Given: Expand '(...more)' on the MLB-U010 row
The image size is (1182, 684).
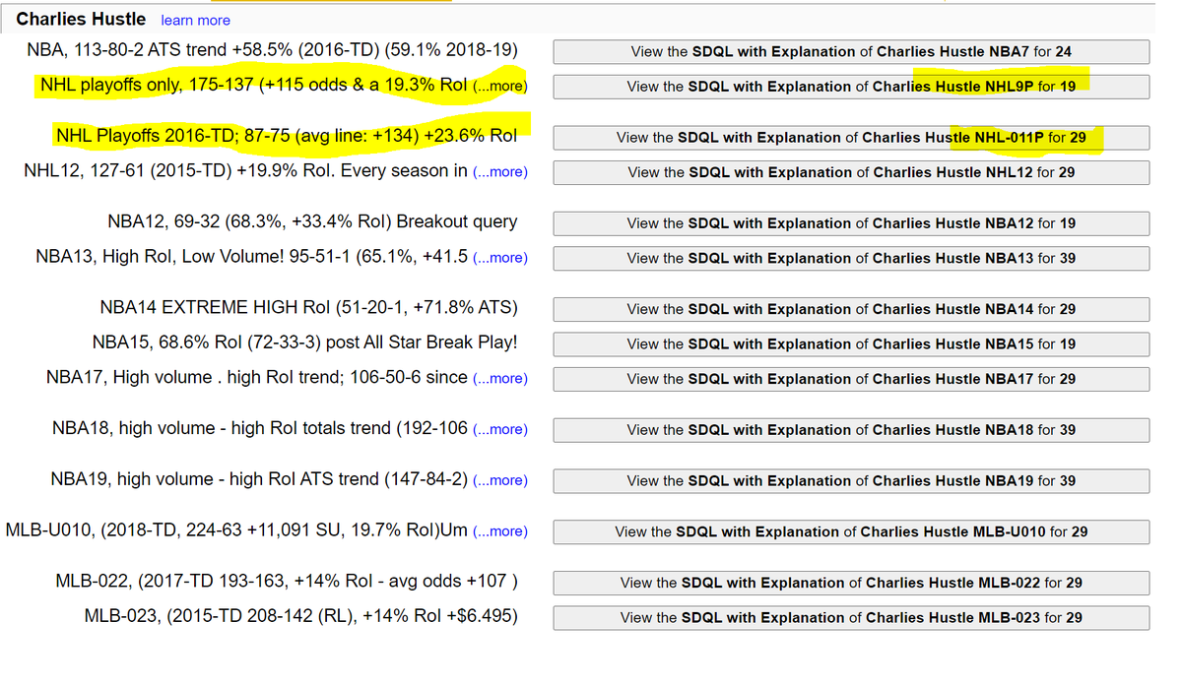Looking at the screenshot, I should click(x=500, y=531).
